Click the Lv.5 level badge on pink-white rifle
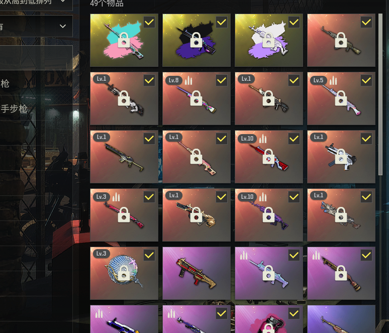 tap(318, 80)
